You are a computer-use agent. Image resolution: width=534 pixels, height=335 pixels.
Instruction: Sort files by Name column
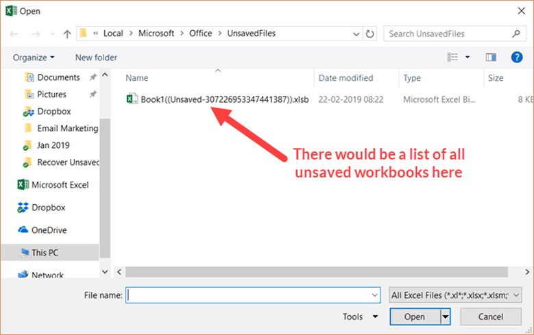point(137,78)
